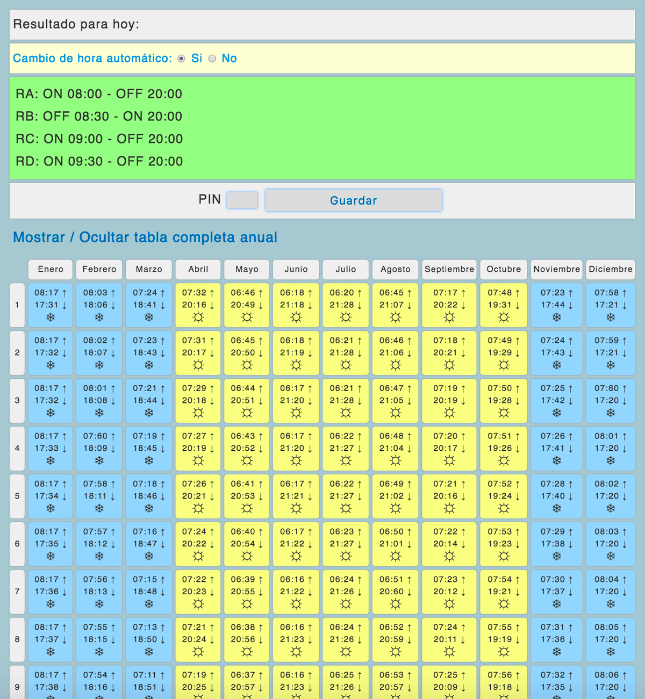Click the sunrise time 08:17 in Enero day 1
The image size is (645, 699).
(46, 293)
